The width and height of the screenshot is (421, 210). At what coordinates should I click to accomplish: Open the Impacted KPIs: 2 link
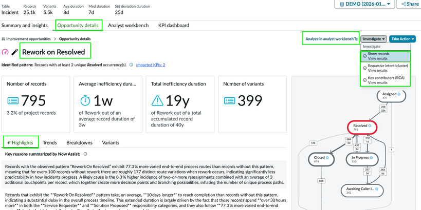[150, 65]
